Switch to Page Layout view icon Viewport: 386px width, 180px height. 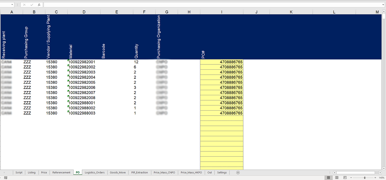click(336, 178)
